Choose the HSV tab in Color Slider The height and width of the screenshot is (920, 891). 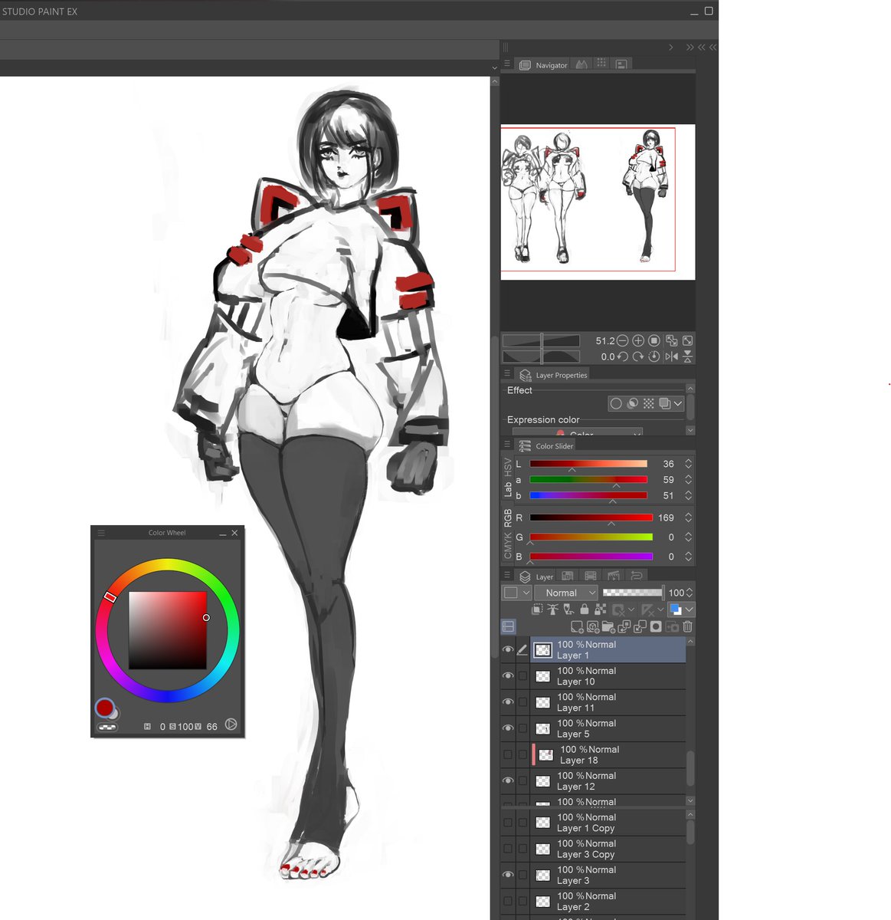point(508,467)
